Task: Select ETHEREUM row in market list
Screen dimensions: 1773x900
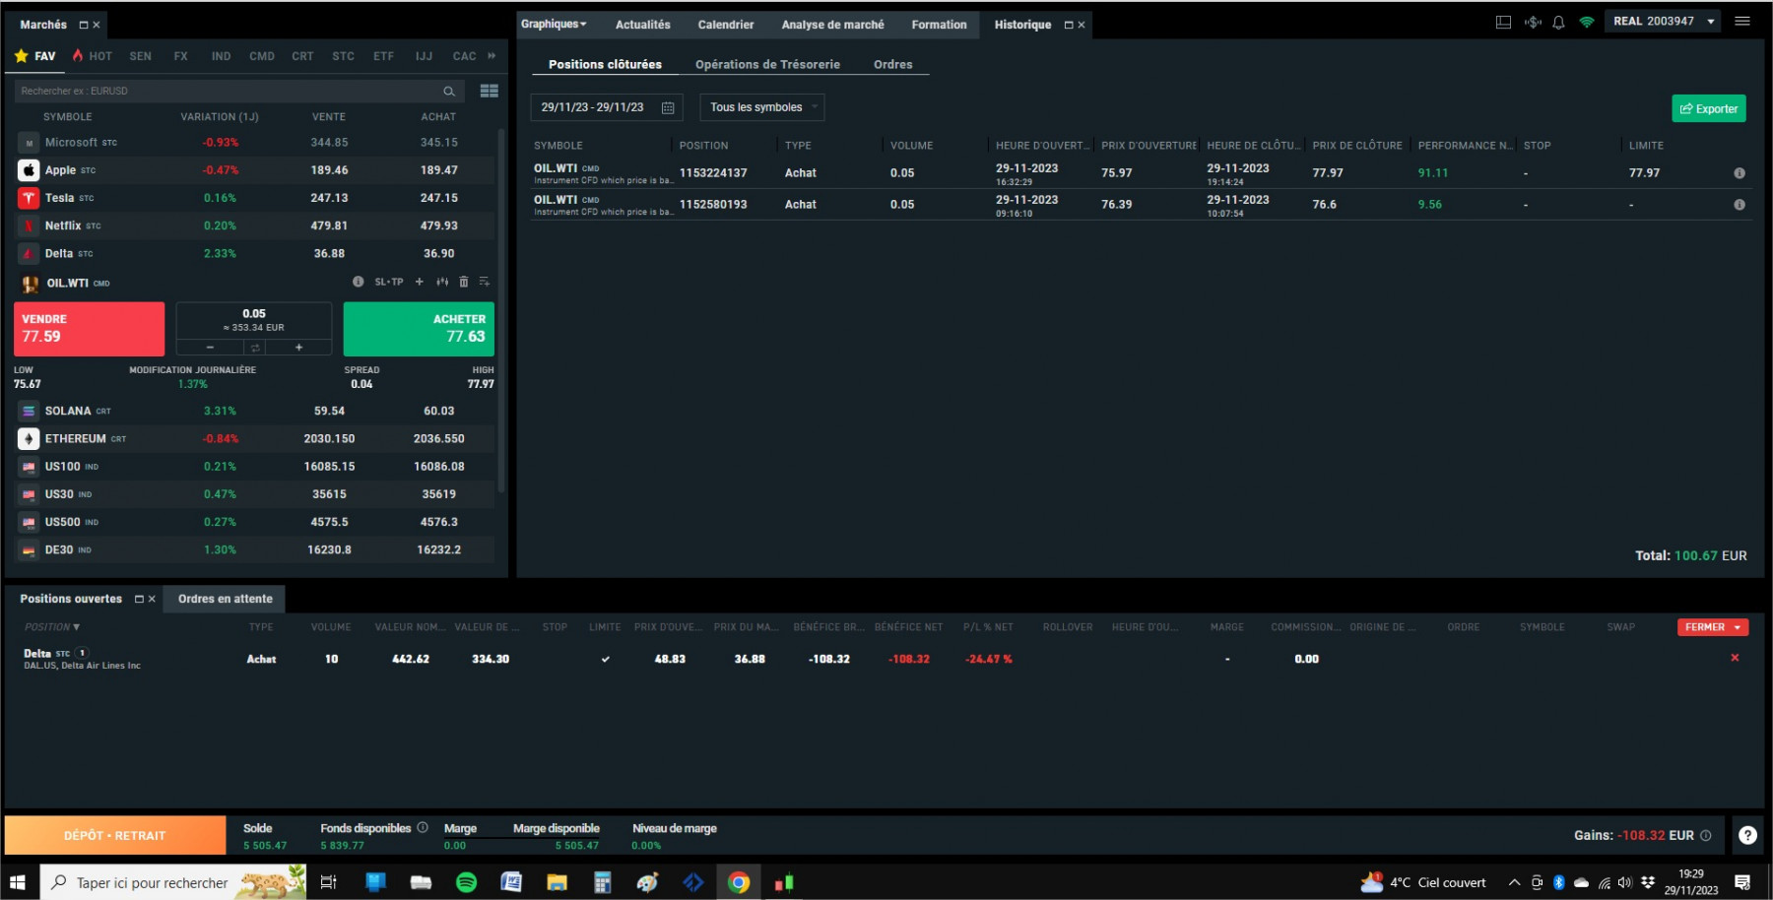Action: [x=255, y=438]
